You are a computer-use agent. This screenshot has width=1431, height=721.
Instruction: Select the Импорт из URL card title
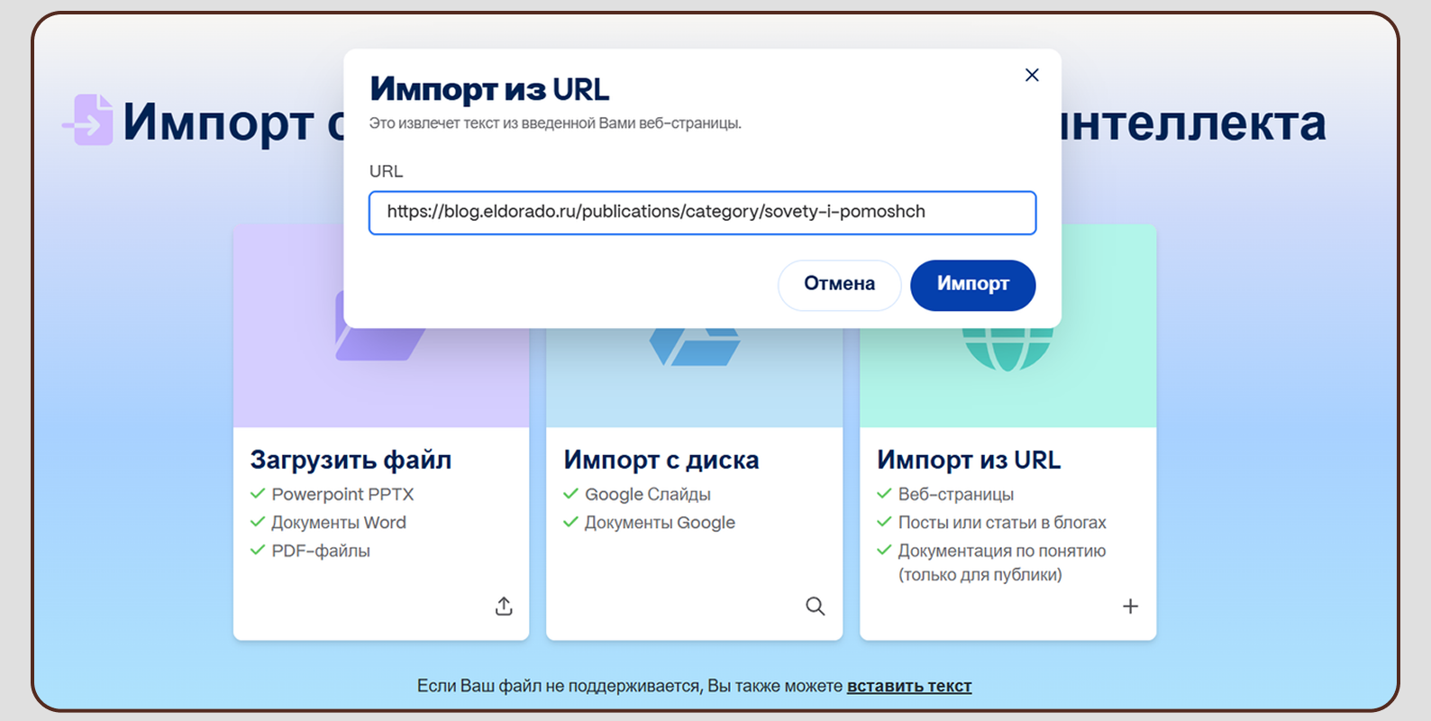pos(969,460)
